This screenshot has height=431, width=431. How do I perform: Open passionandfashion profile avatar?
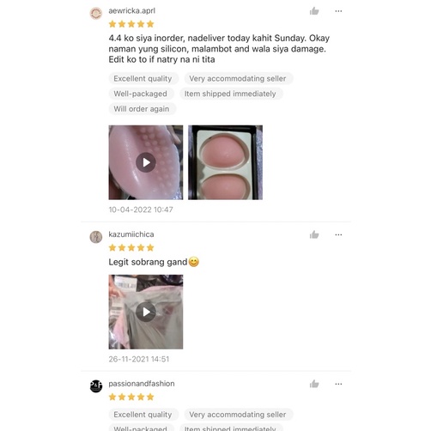[x=96, y=386]
